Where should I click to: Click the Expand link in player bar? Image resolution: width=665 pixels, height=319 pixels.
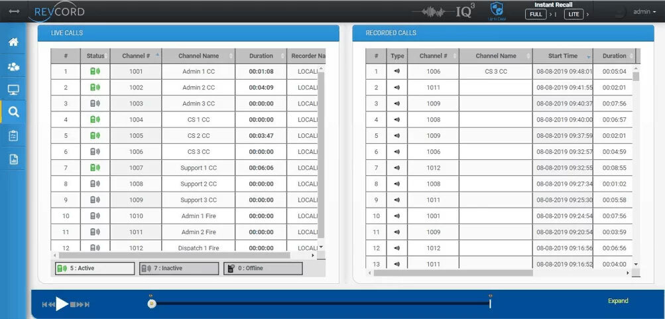coord(618,301)
